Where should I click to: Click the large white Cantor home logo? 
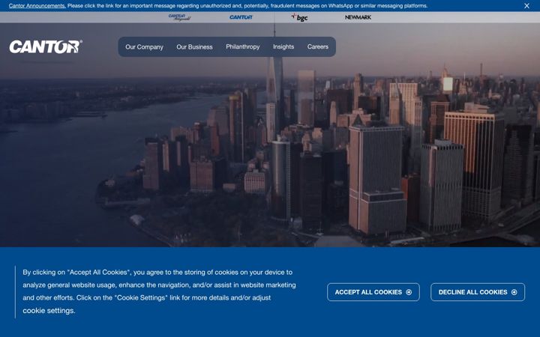(46, 46)
